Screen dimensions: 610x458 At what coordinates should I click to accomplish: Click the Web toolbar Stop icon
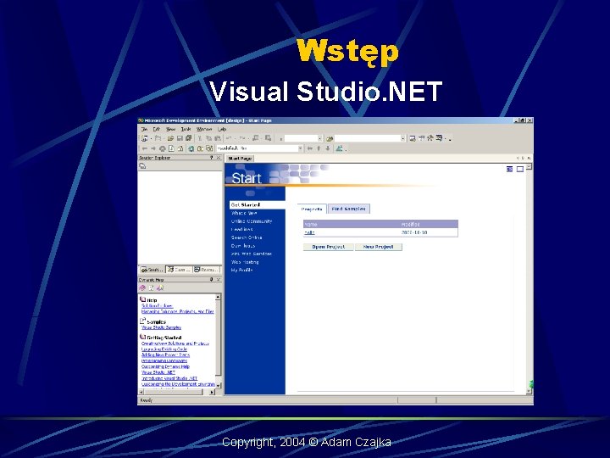162,148
